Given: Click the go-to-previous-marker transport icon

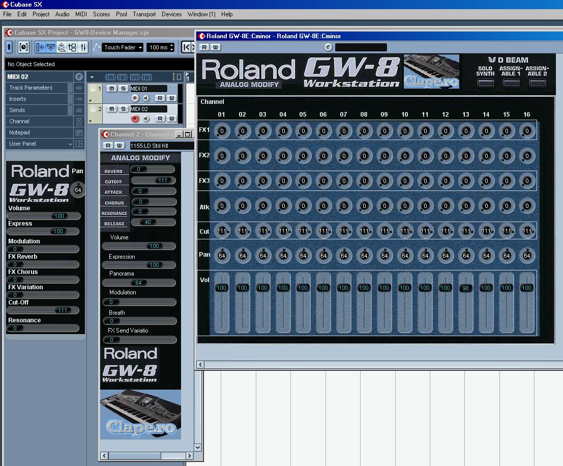Looking at the screenshot, I should [187, 47].
